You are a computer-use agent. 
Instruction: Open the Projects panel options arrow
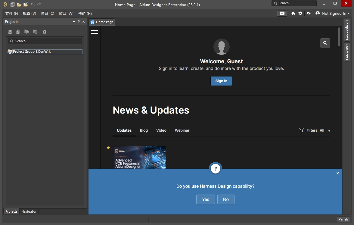coord(74,22)
